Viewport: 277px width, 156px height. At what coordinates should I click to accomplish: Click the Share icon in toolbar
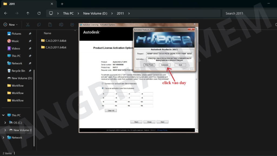(x=72, y=25)
